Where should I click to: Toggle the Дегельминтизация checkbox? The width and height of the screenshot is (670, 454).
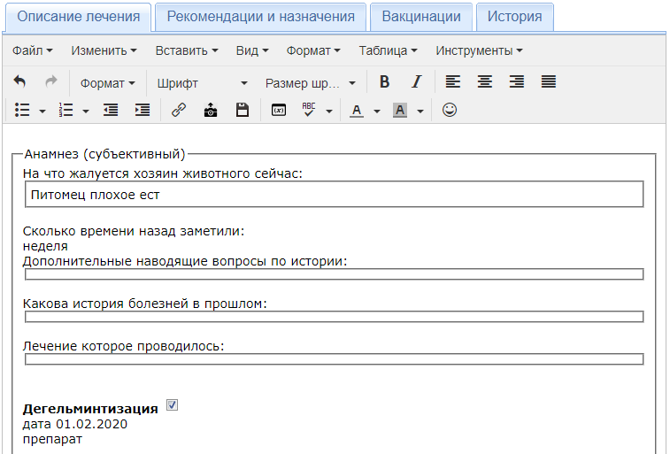click(x=173, y=405)
